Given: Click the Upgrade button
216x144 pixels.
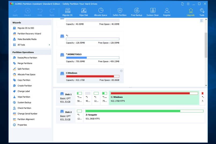Looking at the screenshot, I should (191, 12).
